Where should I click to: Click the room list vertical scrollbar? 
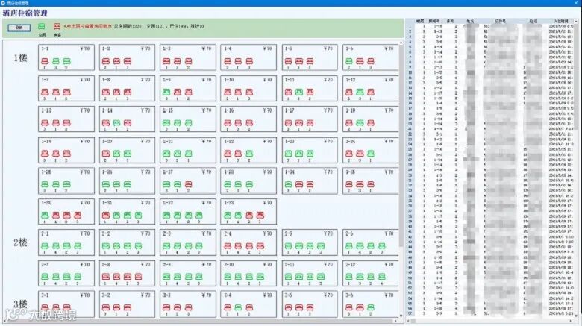(401, 147)
